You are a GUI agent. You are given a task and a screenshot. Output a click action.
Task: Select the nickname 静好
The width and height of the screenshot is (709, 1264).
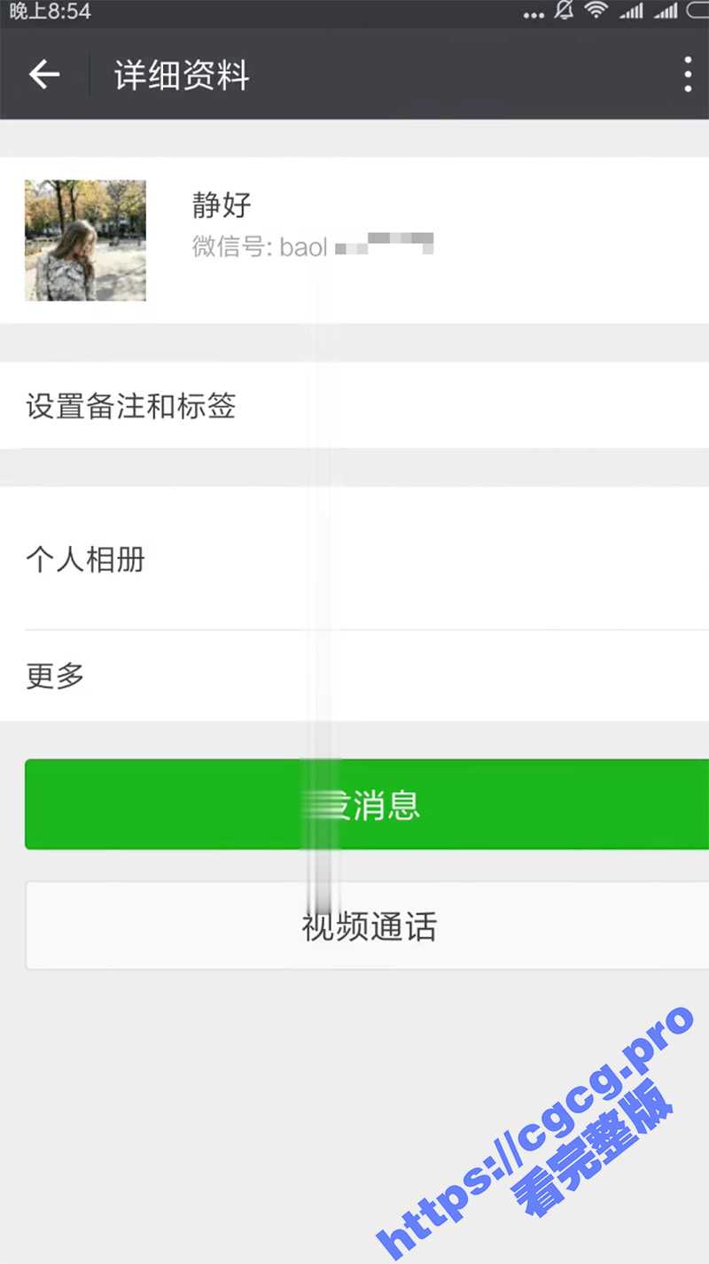point(222,206)
